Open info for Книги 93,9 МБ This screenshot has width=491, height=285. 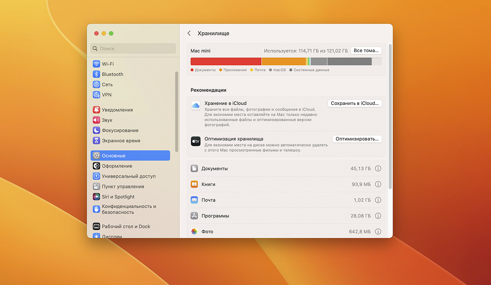(x=378, y=184)
